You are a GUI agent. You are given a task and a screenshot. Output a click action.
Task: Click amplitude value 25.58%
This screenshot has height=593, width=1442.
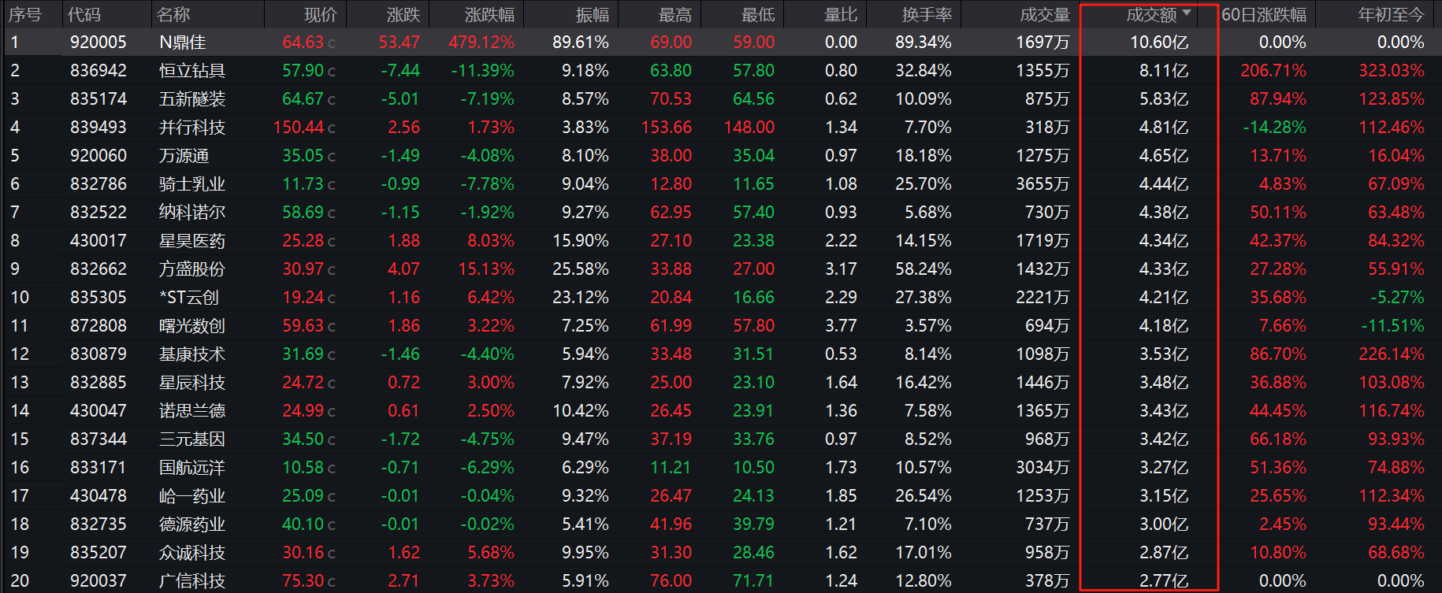(581, 269)
